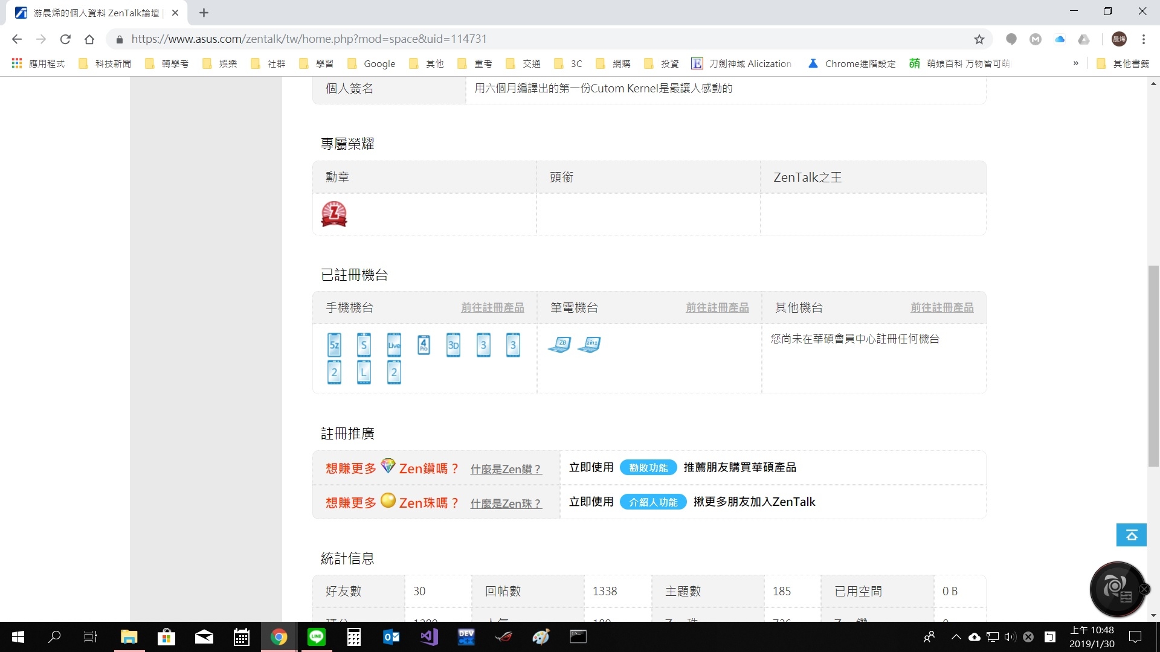This screenshot has height=652, width=1160.
Task: Expand the 其他書籤 folder
Action: [1123, 63]
